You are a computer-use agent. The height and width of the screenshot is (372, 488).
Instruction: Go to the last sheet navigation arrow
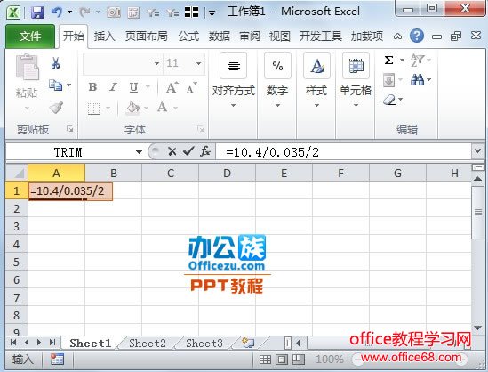tap(52, 343)
